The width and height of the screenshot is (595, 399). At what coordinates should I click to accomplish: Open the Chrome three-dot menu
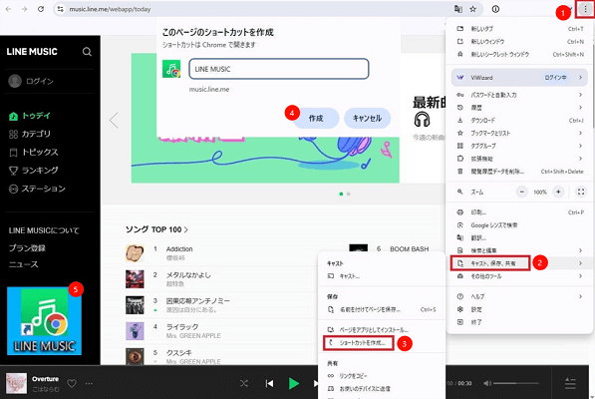coord(585,9)
